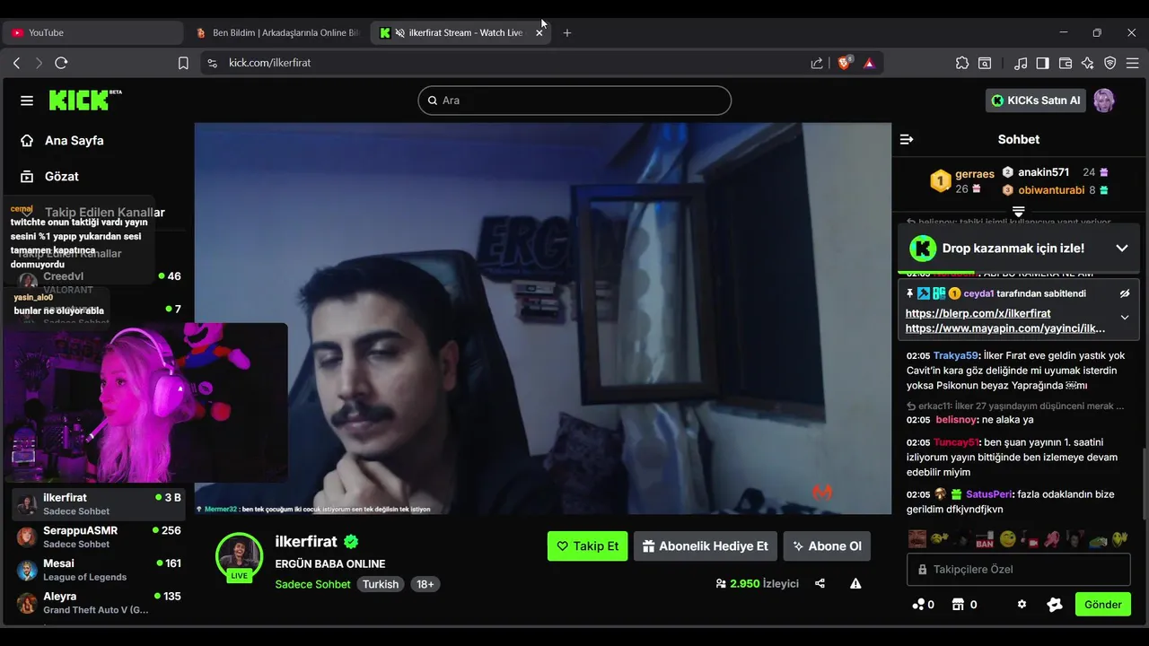Click the Takipçilere Özel chat input
Viewport: 1149px width, 646px height.
[1019, 570]
